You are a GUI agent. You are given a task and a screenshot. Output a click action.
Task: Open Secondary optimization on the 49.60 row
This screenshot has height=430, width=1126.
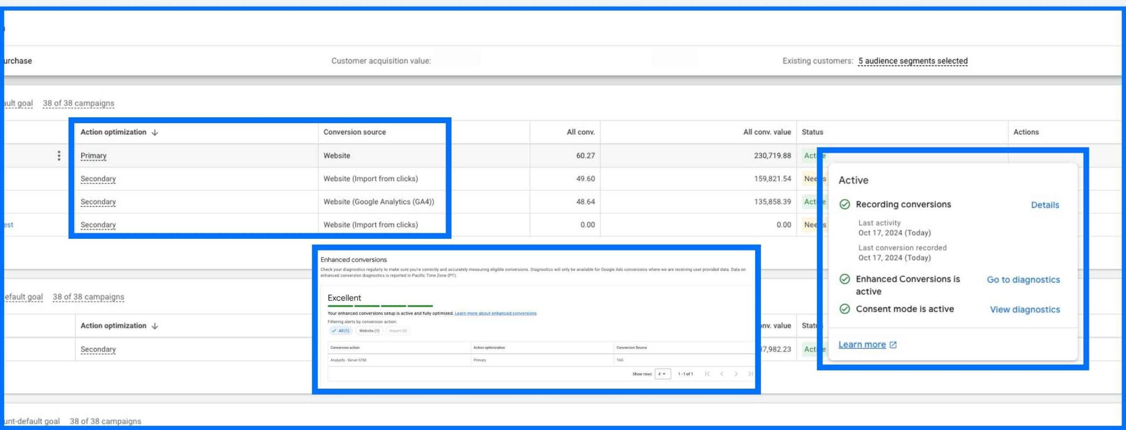[98, 179]
